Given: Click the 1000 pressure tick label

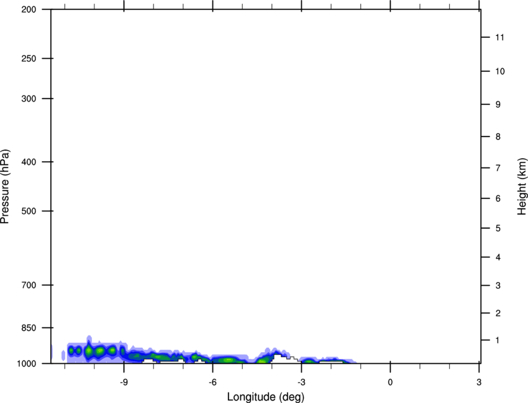Looking at the screenshot, I should point(27,363).
